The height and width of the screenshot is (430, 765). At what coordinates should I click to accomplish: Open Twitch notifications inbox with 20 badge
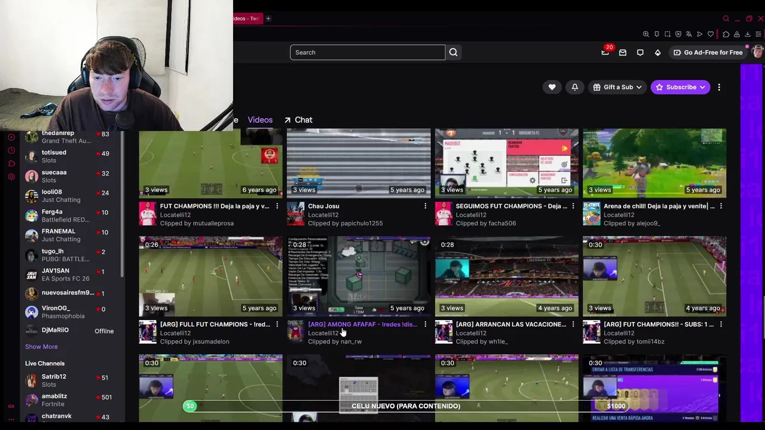tap(605, 52)
